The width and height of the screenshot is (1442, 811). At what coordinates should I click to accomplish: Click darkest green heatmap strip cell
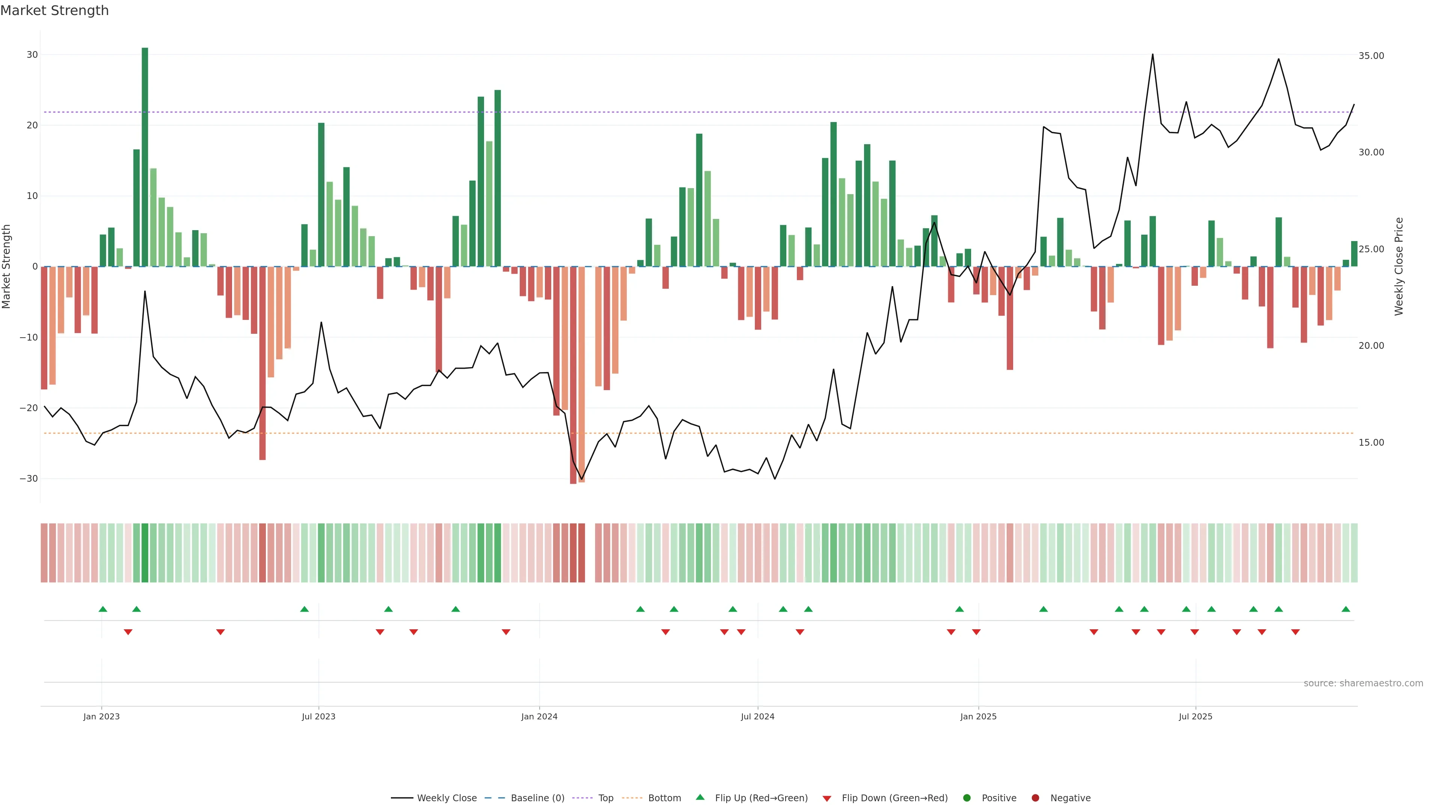point(145,552)
